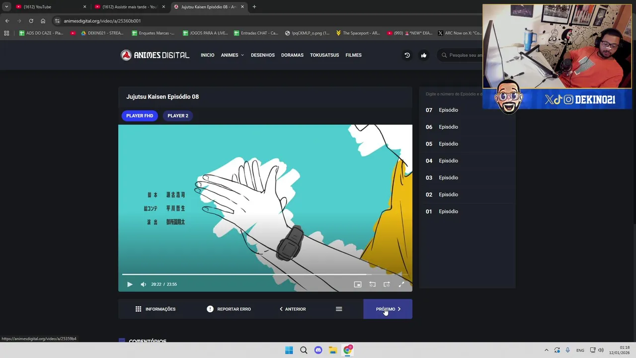Open Entradas CHAT bookmark
Image resolution: width=636 pixels, height=358 pixels.
[x=256, y=33]
